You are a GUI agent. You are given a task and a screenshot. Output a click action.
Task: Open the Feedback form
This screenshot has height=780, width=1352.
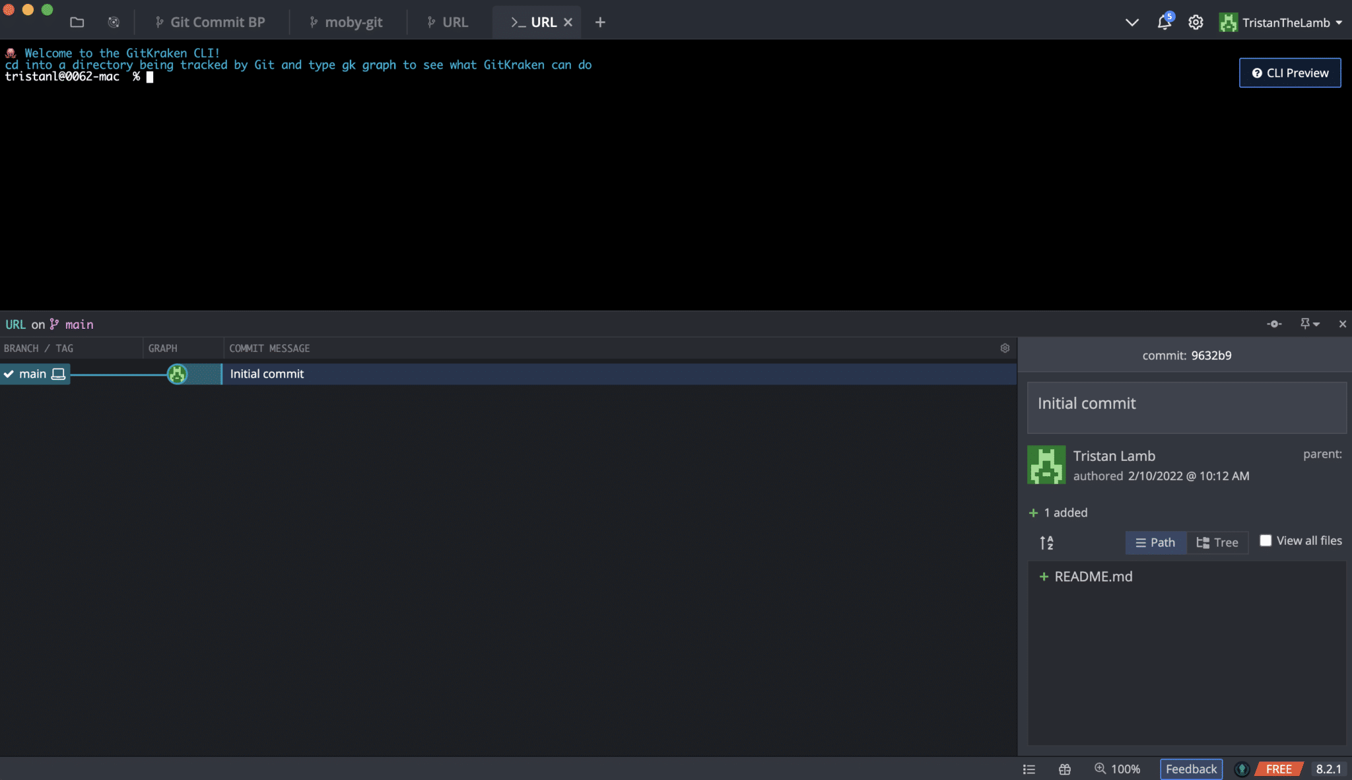1190,769
